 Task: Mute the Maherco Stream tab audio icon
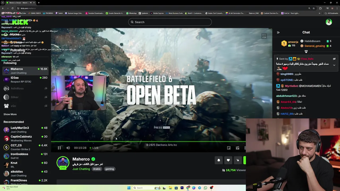pos(31,3)
